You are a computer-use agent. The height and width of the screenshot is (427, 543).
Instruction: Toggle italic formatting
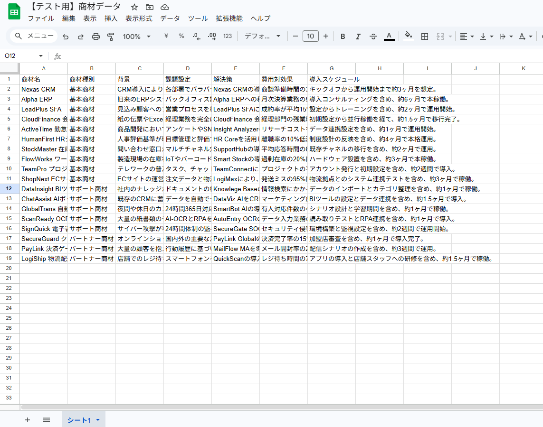pos(358,37)
